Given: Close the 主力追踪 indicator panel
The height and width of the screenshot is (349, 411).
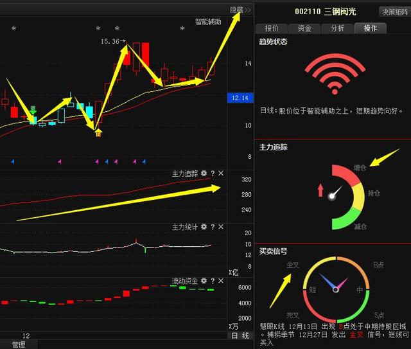Looking at the screenshot, I should point(221,174).
